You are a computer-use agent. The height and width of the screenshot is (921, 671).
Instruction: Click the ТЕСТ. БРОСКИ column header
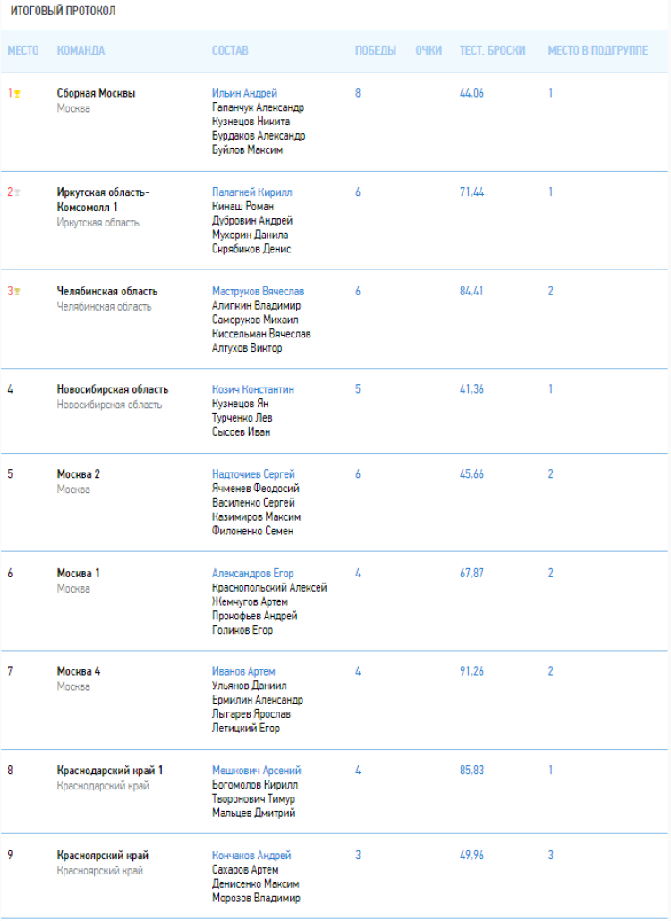[492, 50]
